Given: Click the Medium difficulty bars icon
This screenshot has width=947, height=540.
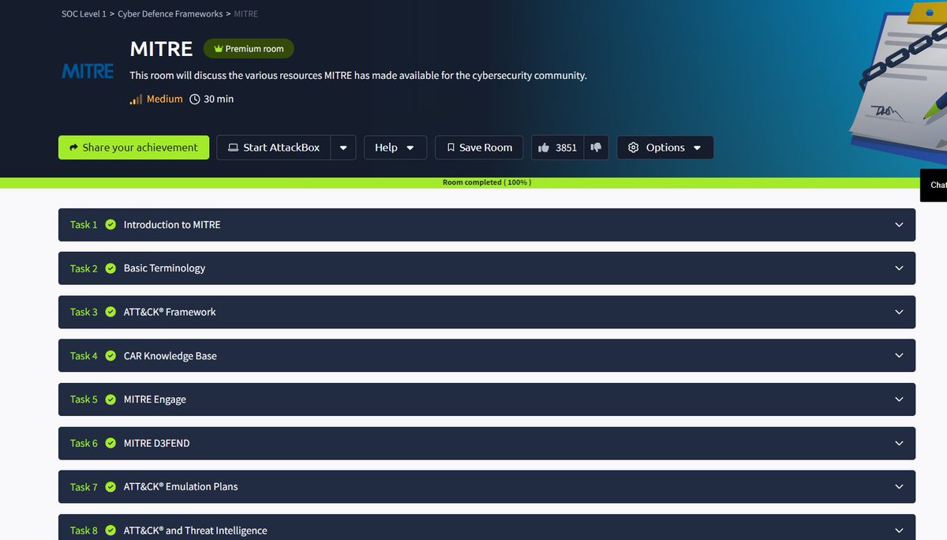Looking at the screenshot, I should 137,99.
